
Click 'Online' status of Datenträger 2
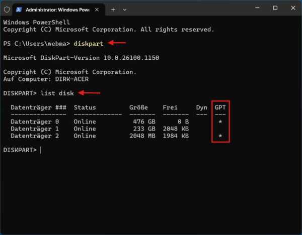point(85,136)
